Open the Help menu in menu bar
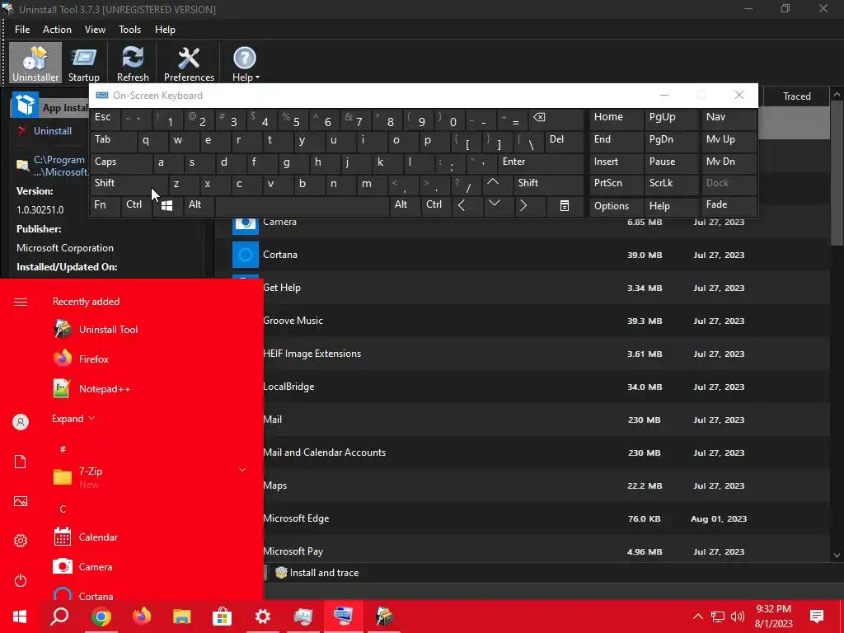Viewport: 844px width, 633px height. [165, 30]
